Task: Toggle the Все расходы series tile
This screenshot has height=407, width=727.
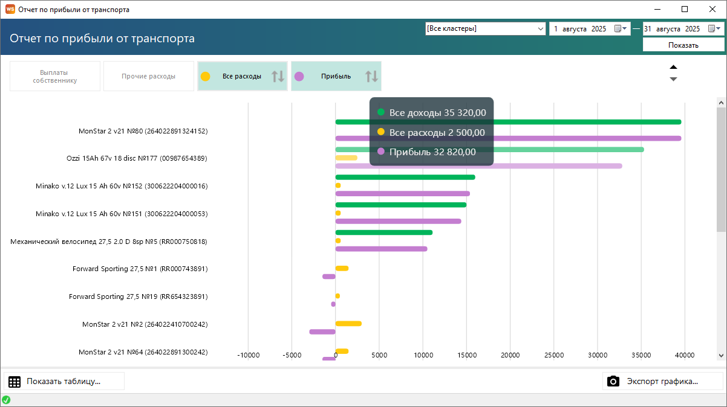Action: point(242,76)
